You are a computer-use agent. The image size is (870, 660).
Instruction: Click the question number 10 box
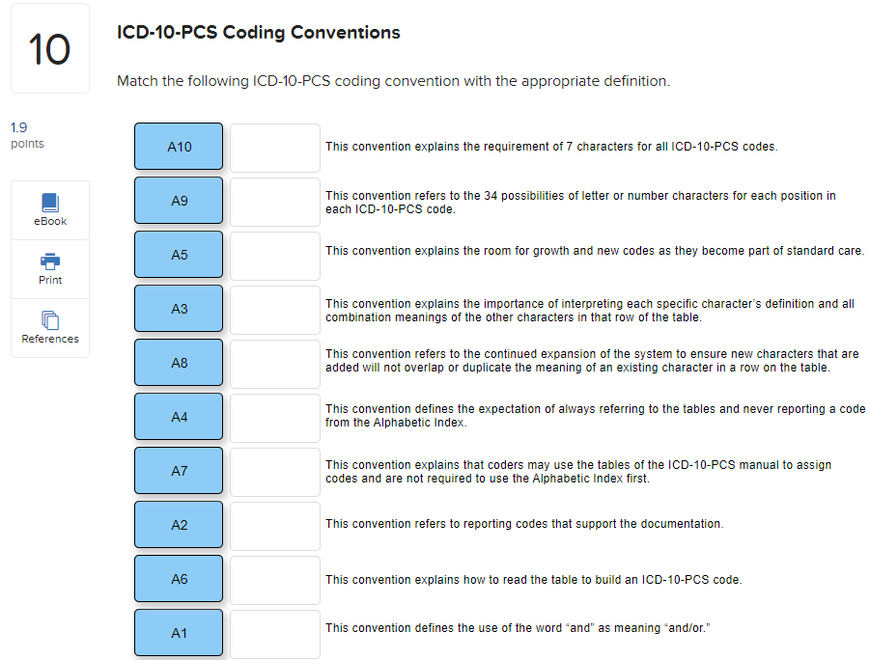pos(49,47)
